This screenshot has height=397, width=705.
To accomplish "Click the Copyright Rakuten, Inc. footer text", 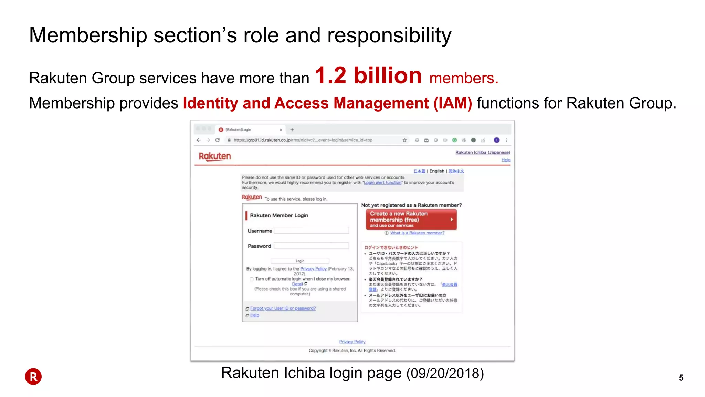I will pyautogui.click(x=352, y=350).
